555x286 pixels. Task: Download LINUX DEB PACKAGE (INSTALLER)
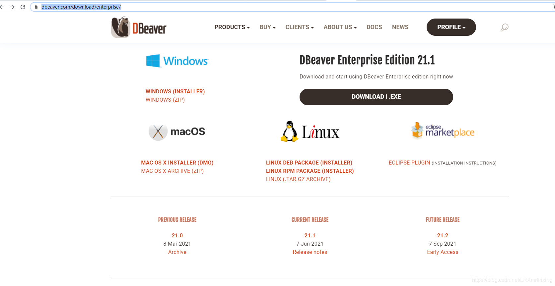point(309,163)
